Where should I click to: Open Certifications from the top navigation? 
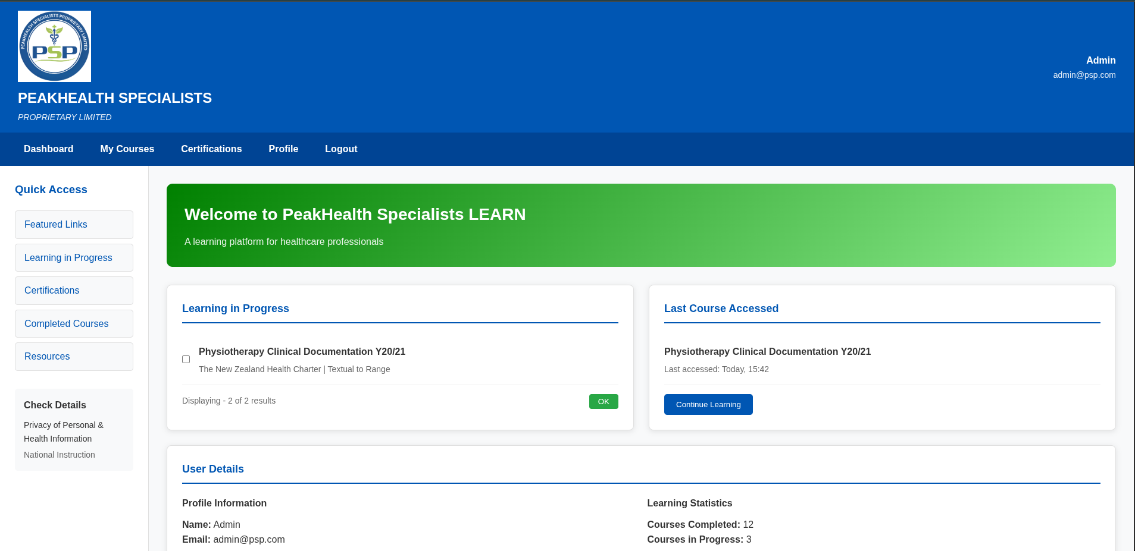click(211, 149)
